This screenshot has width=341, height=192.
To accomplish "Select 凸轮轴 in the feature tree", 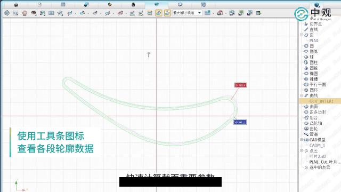I will 315,123.
